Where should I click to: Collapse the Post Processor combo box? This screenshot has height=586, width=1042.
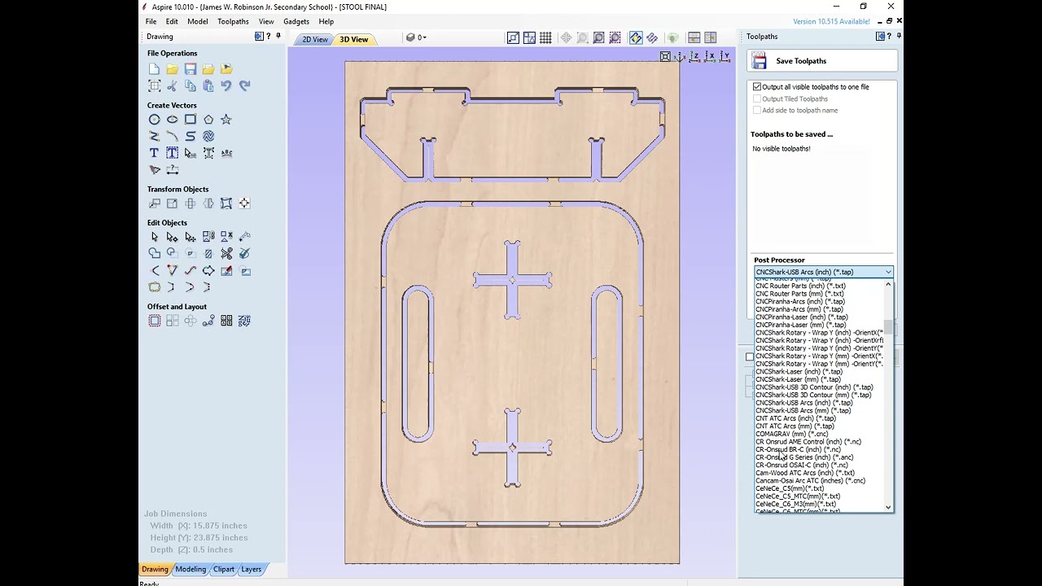coord(824,272)
